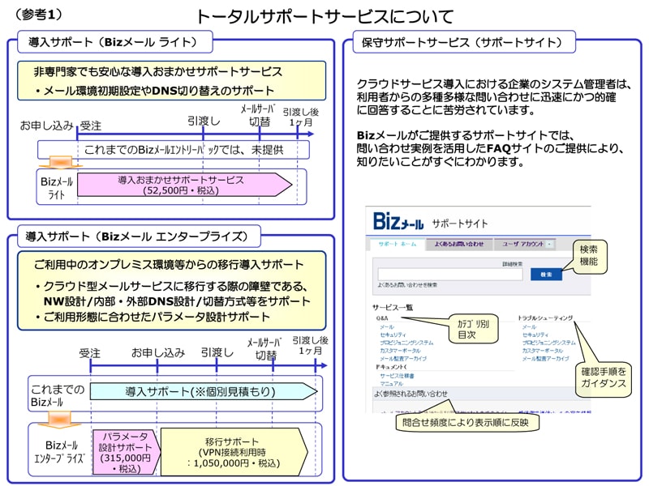Viewport: 649px width, 486px height.
Task: Open プロビジョニングシステム under トラブルシューティング
Action: pyautogui.click(x=549, y=343)
